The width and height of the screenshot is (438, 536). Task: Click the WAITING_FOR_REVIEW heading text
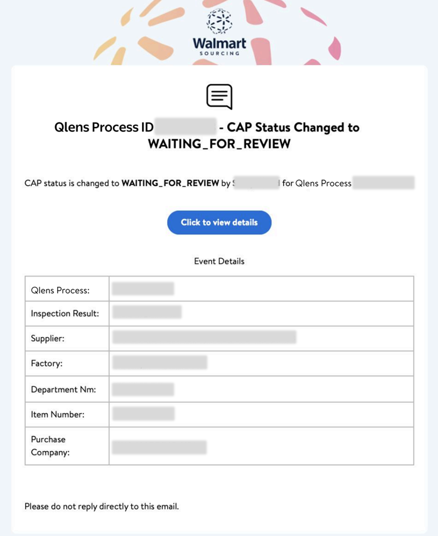pyautogui.click(x=219, y=143)
